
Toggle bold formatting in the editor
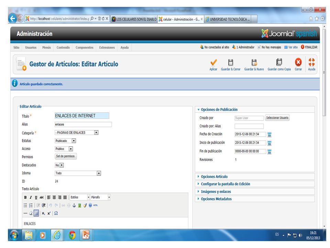click(x=25, y=197)
